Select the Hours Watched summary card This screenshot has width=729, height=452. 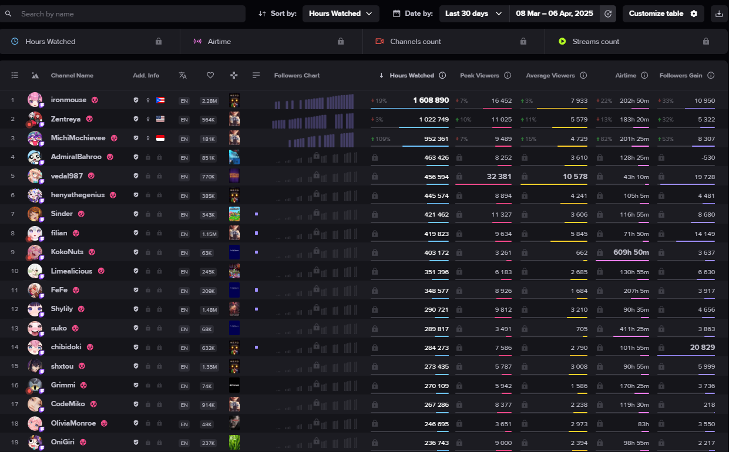click(90, 42)
